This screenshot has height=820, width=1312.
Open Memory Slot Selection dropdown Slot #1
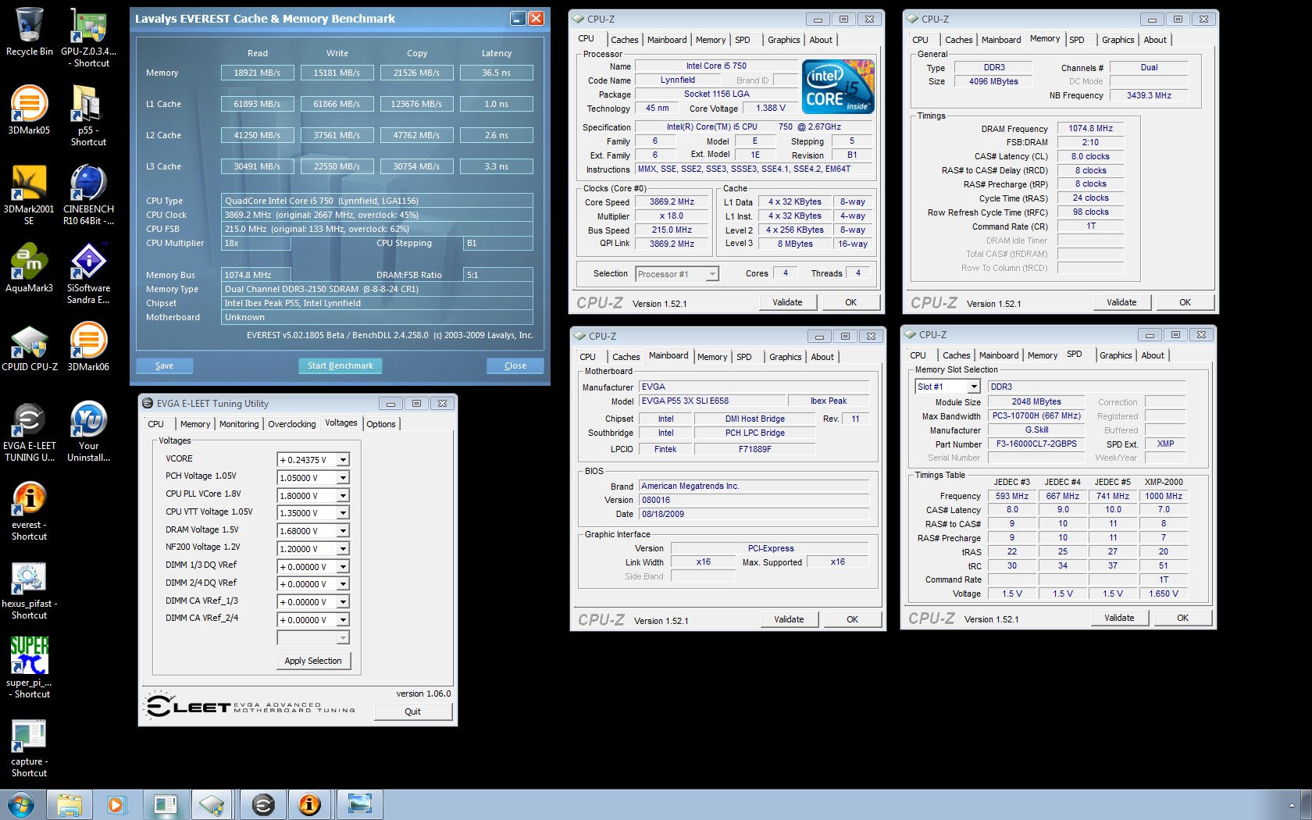click(x=974, y=387)
